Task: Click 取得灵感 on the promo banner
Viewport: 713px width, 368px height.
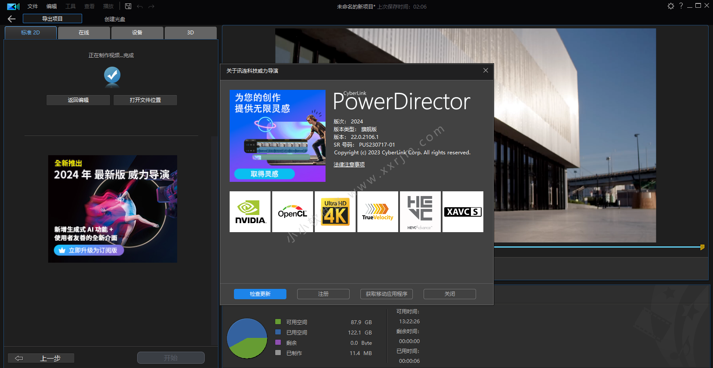Action: (x=264, y=174)
